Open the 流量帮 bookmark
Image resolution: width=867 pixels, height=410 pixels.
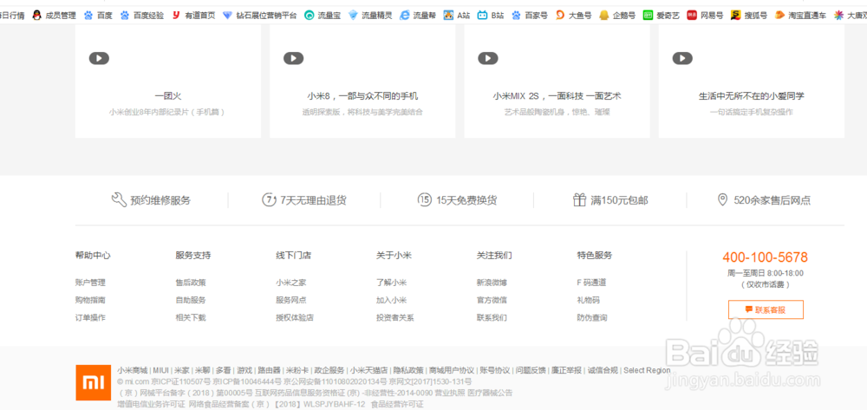point(418,16)
